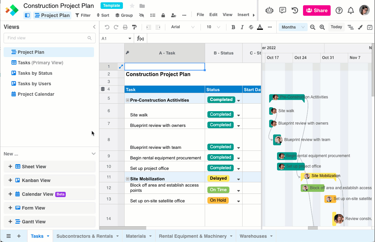Screen dimensions: 375x242
Task: Click the Share button
Action: pos(316,10)
